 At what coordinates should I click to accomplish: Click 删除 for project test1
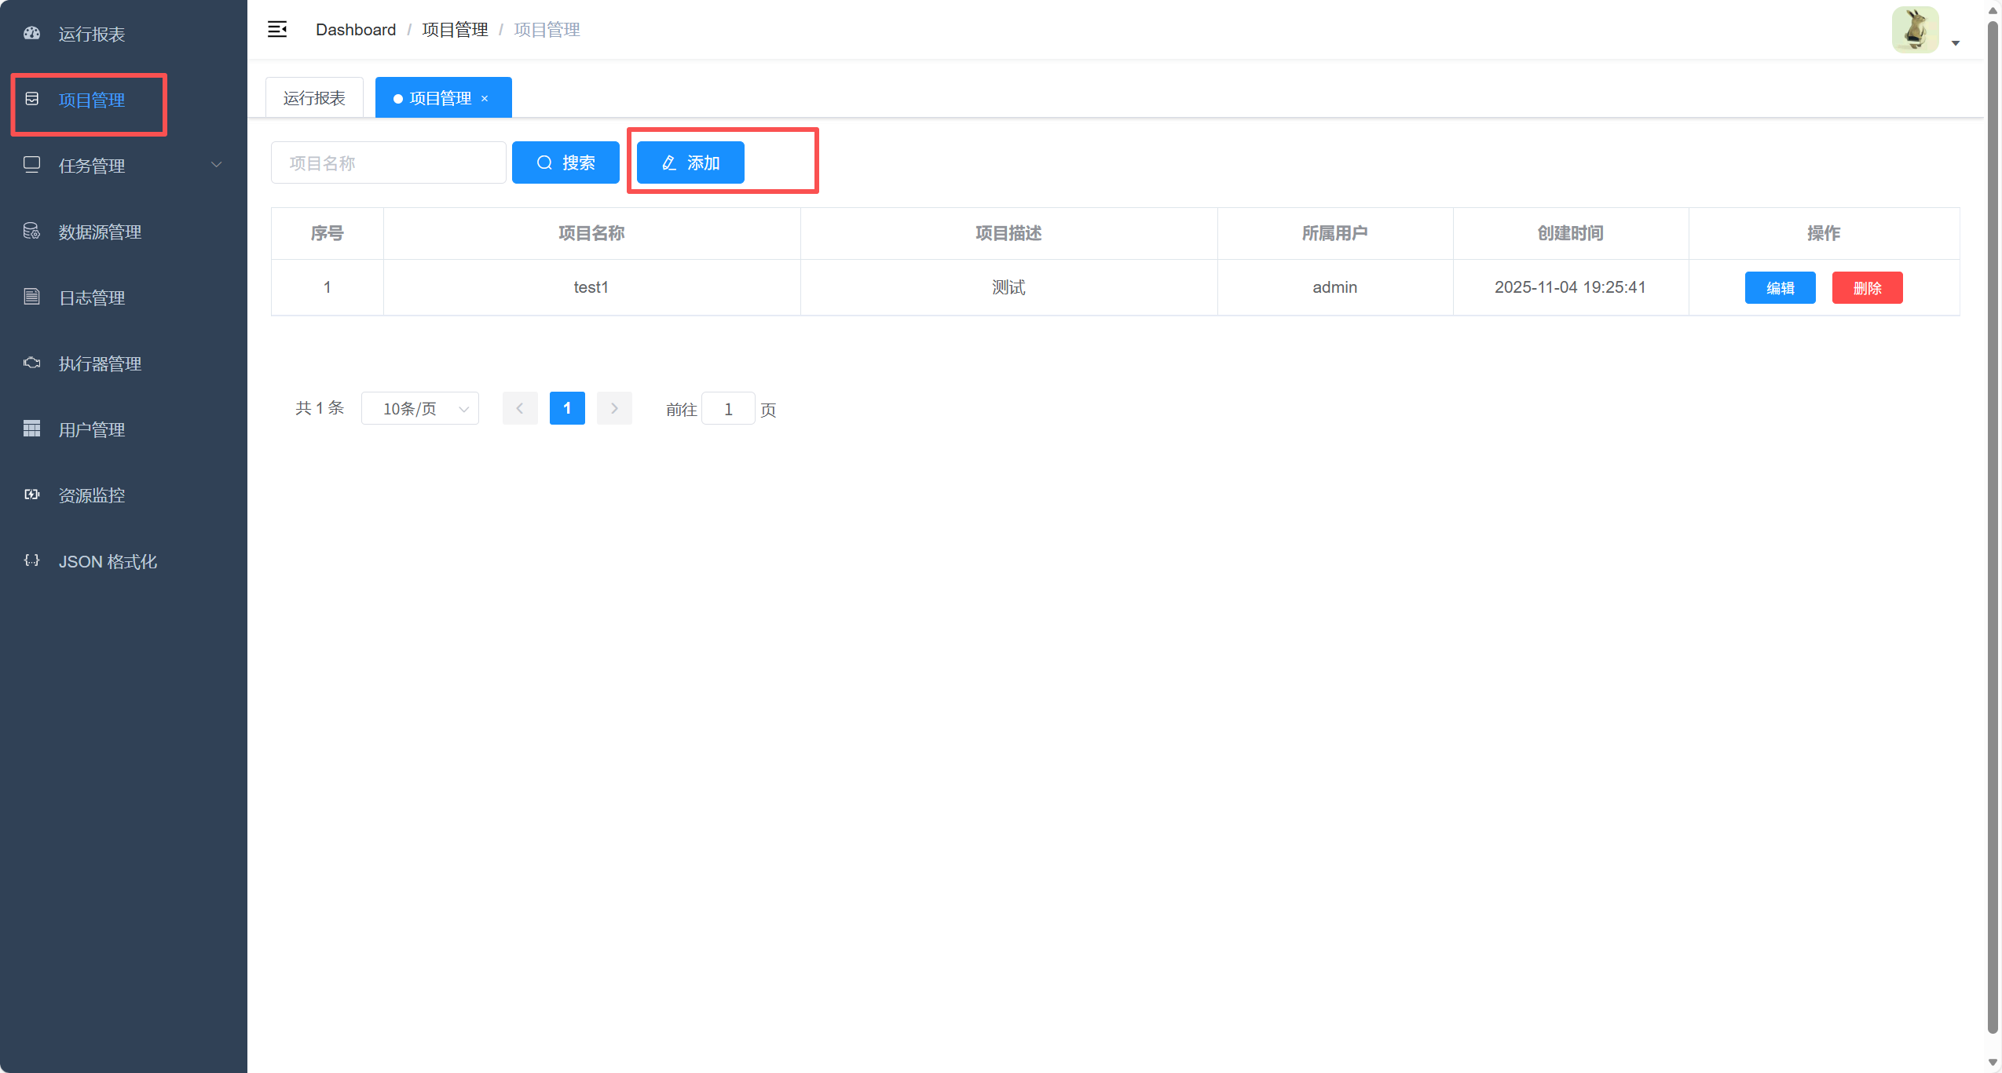[x=1867, y=287]
